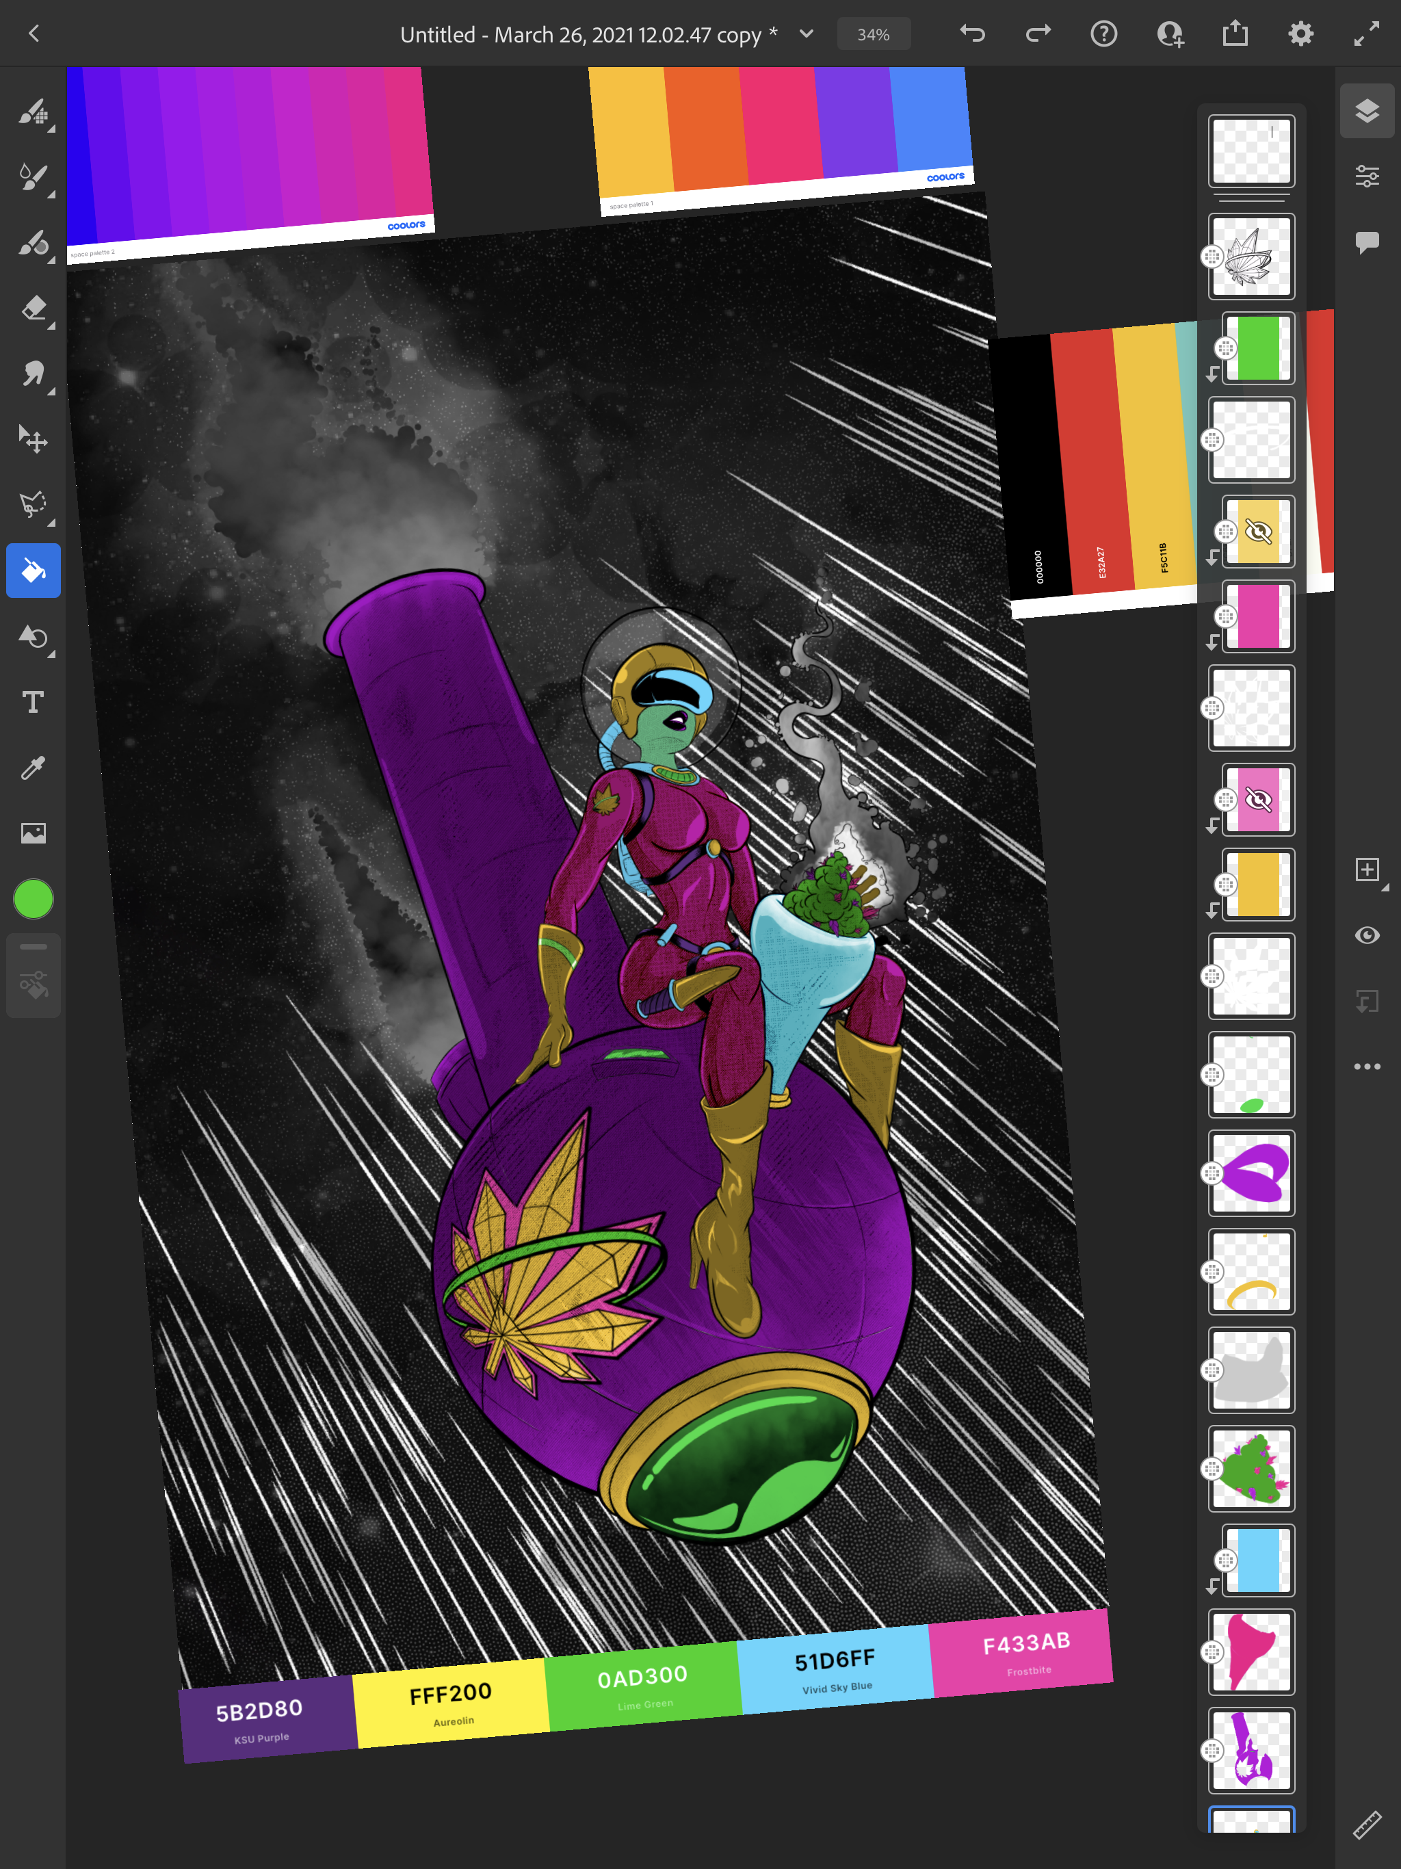Image resolution: width=1401 pixels, height=1869 pixels.
Task: Toggle selected layer visibility eye icon
Action: [x=1366, y=935]
